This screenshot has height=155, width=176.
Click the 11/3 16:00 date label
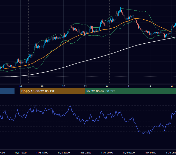pyautogui.click(x=20, y=153)
